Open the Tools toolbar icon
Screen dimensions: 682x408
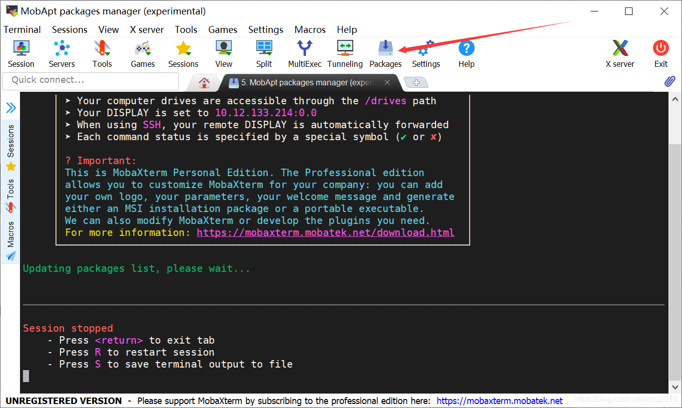tap(102, 54)
